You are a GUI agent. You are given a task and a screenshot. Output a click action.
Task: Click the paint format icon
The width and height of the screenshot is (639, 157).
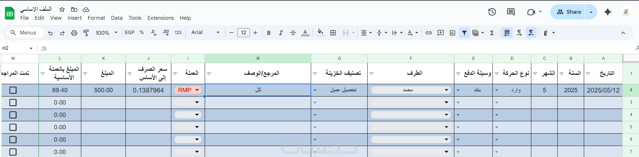(x=86, y=33)
